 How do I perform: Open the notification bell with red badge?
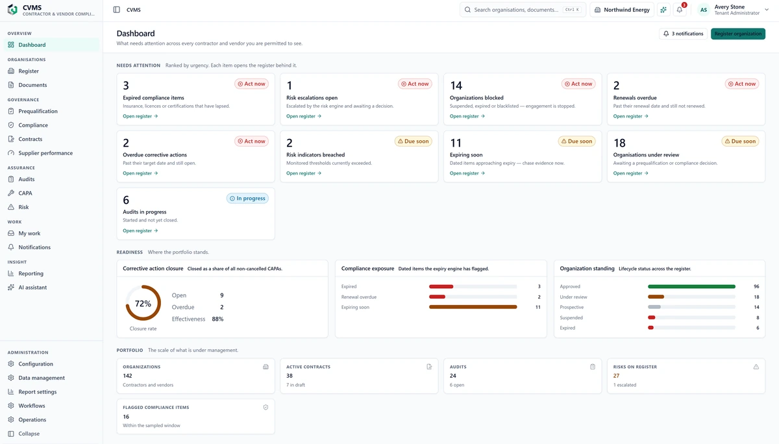[680, 10]
